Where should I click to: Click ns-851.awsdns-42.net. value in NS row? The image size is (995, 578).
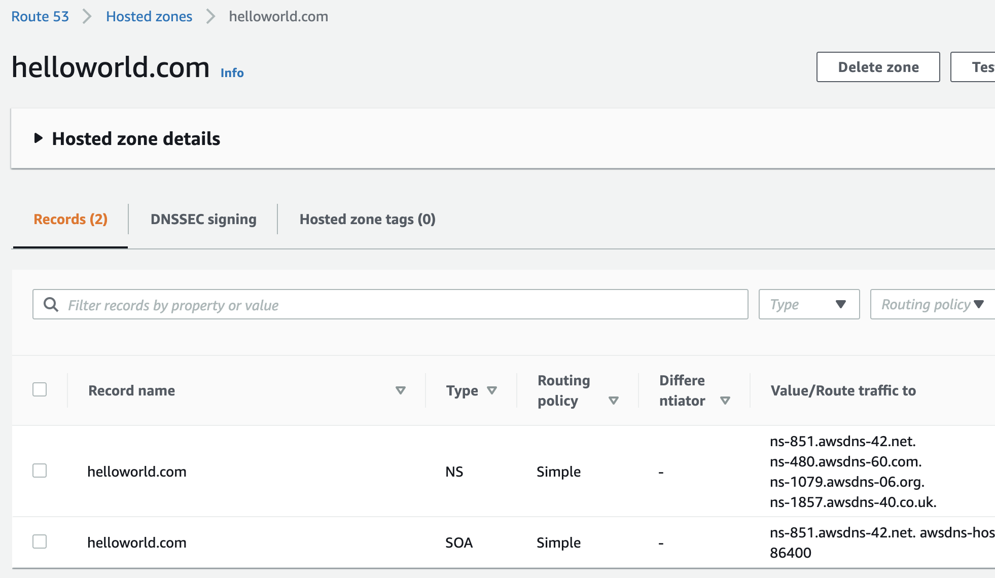point(843,441)
